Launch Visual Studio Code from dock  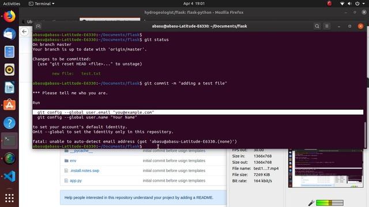(9, 176)
